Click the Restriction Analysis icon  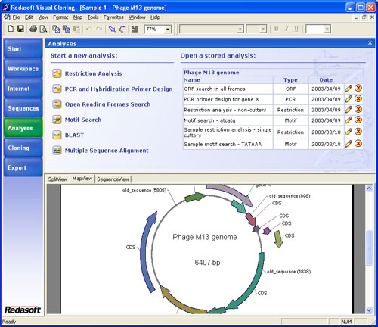pos(57,73)
